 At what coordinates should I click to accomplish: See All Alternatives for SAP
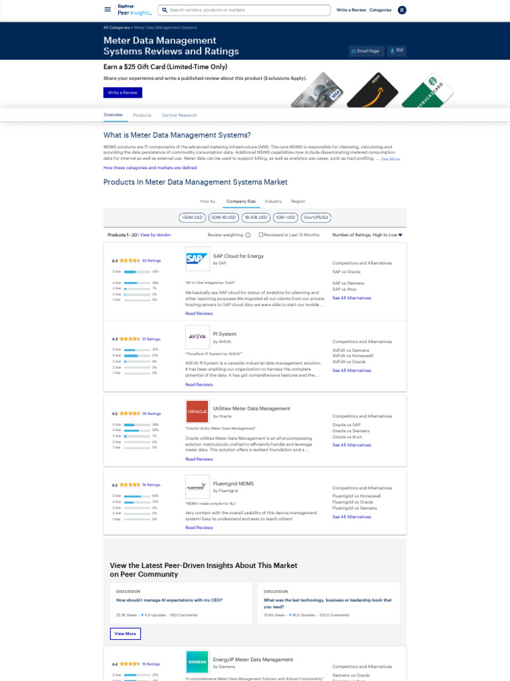(x=352, y=298)
